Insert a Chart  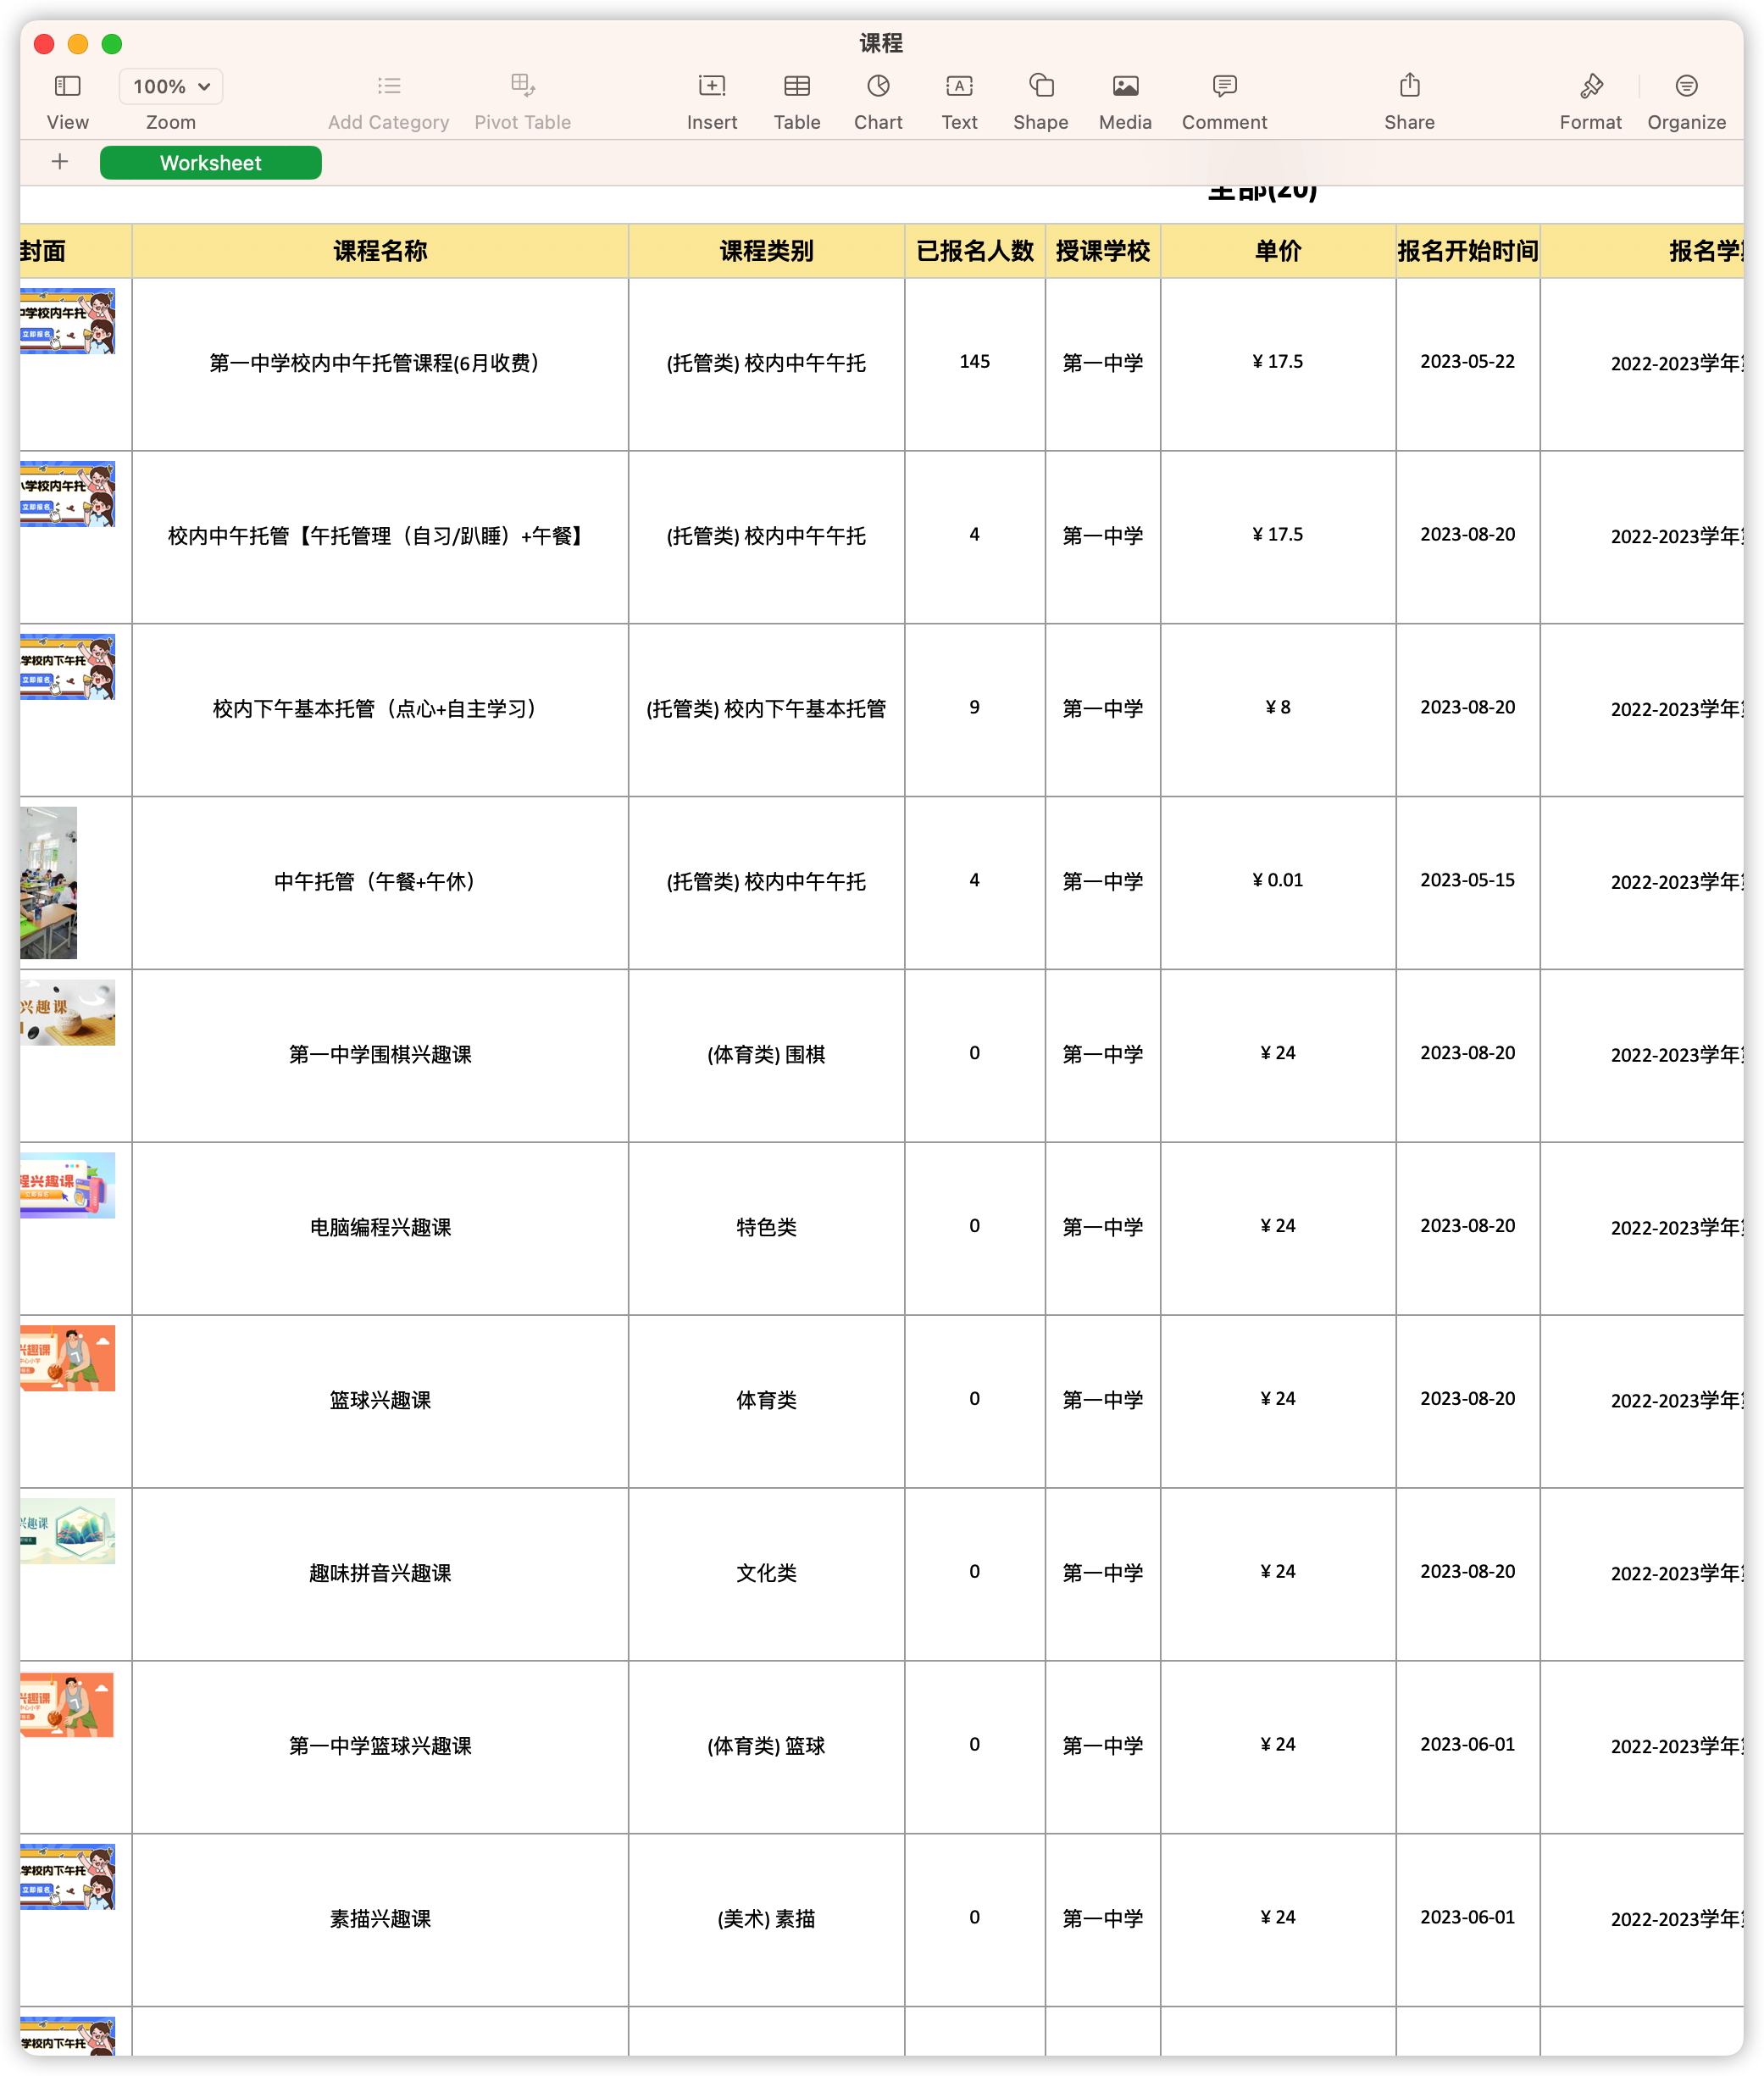point(878,86)
